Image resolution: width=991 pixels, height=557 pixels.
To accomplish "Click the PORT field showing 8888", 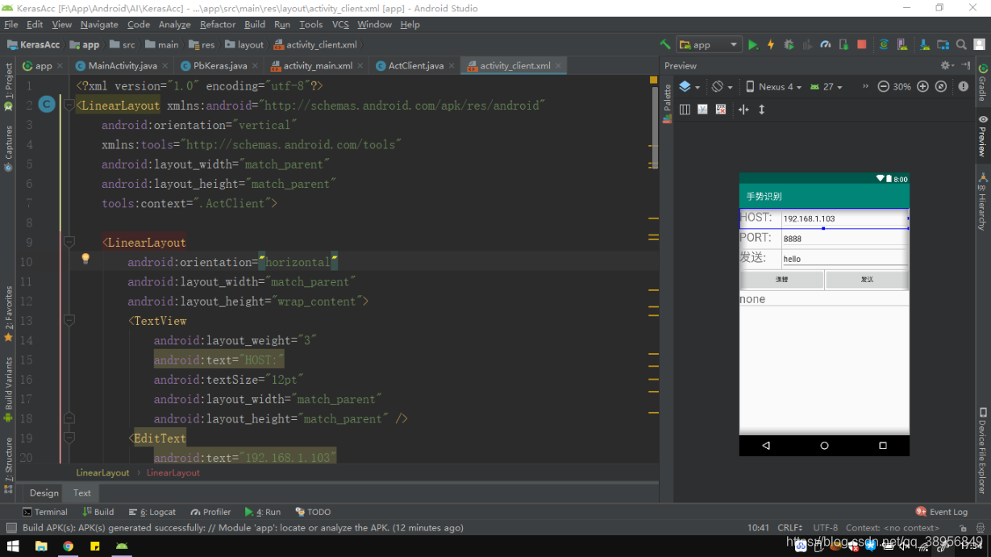I will (844, 239).
